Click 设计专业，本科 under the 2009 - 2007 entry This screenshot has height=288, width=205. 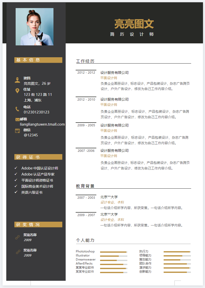[x=112, y=220]
